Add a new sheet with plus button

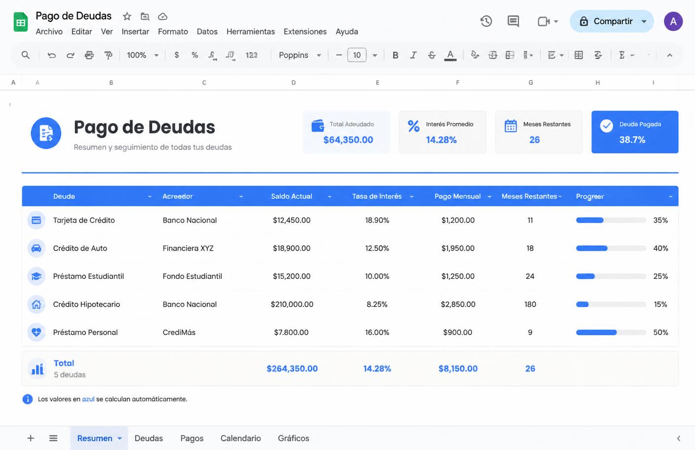pyautogui.click(x=31, y=438)
